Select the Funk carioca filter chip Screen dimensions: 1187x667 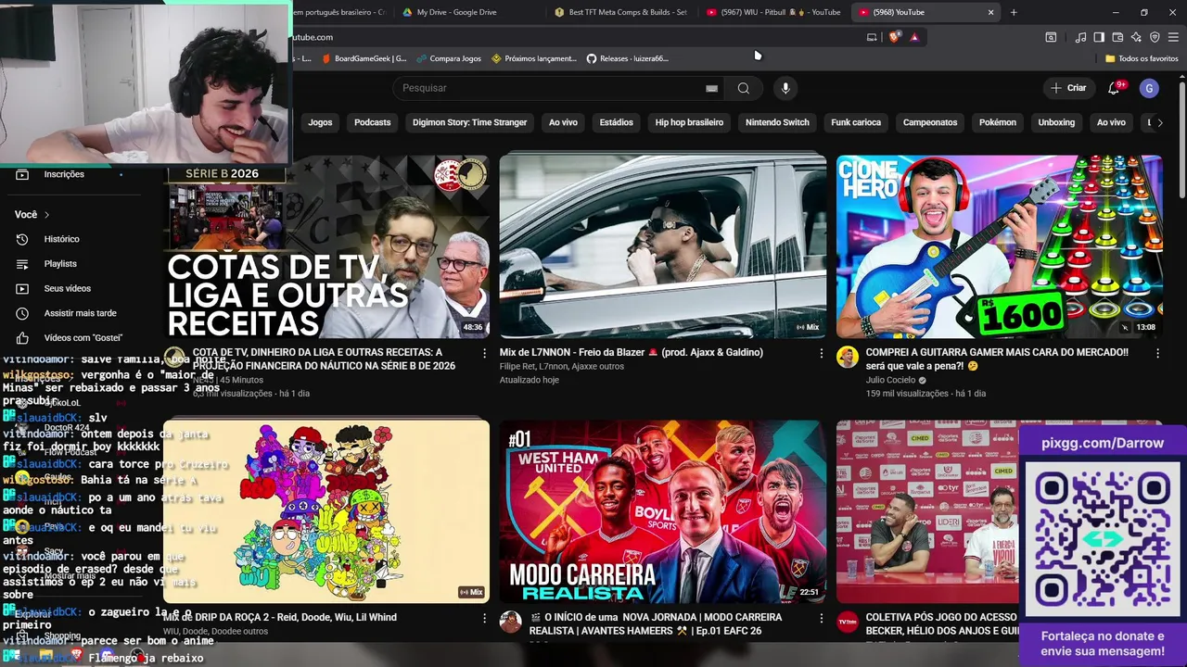pos(856,122)
